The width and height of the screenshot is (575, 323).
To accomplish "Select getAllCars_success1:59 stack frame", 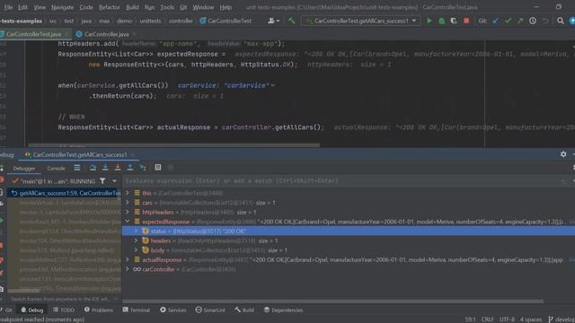I will pos(65,193).
